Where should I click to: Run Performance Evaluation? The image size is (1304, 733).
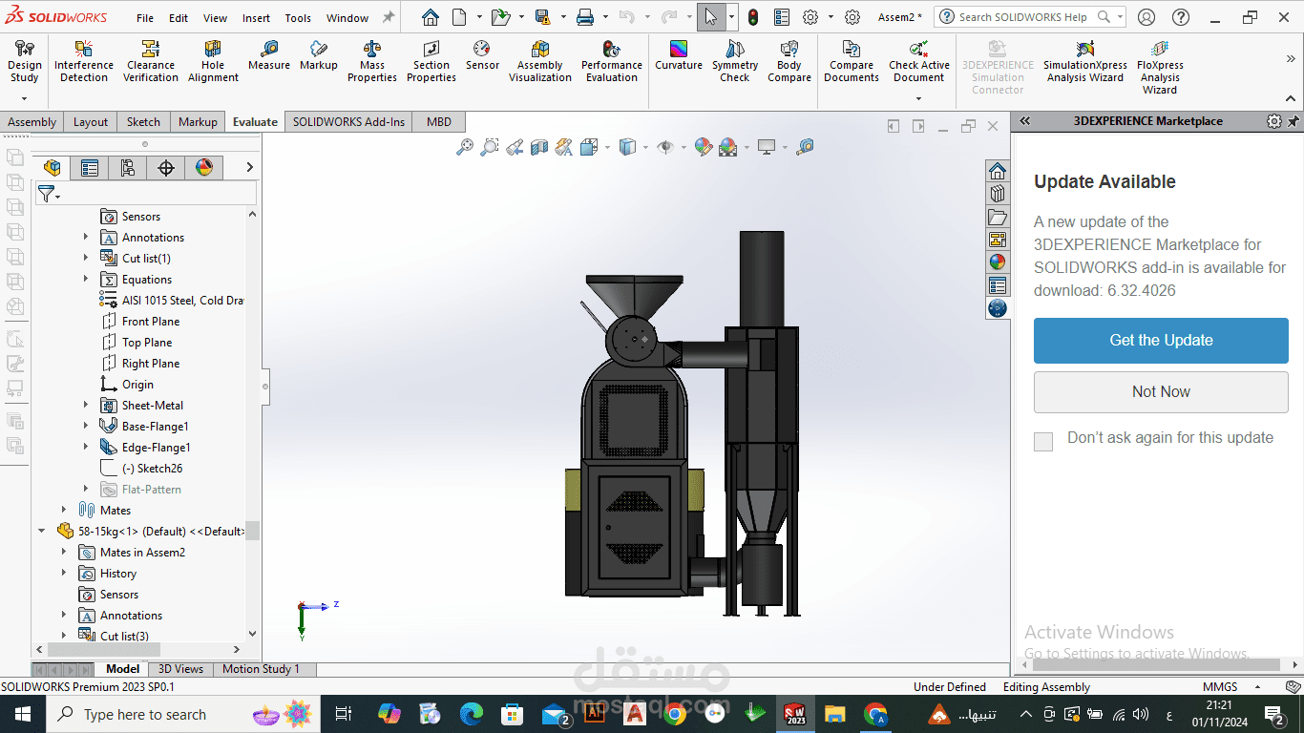(x=612, y=61)
